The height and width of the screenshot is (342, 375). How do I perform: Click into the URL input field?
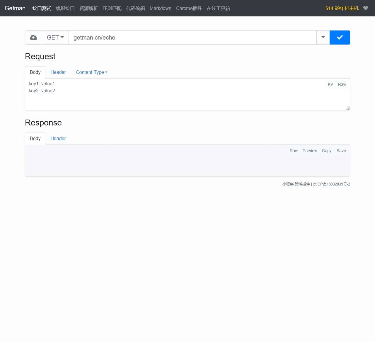(192, 38)
